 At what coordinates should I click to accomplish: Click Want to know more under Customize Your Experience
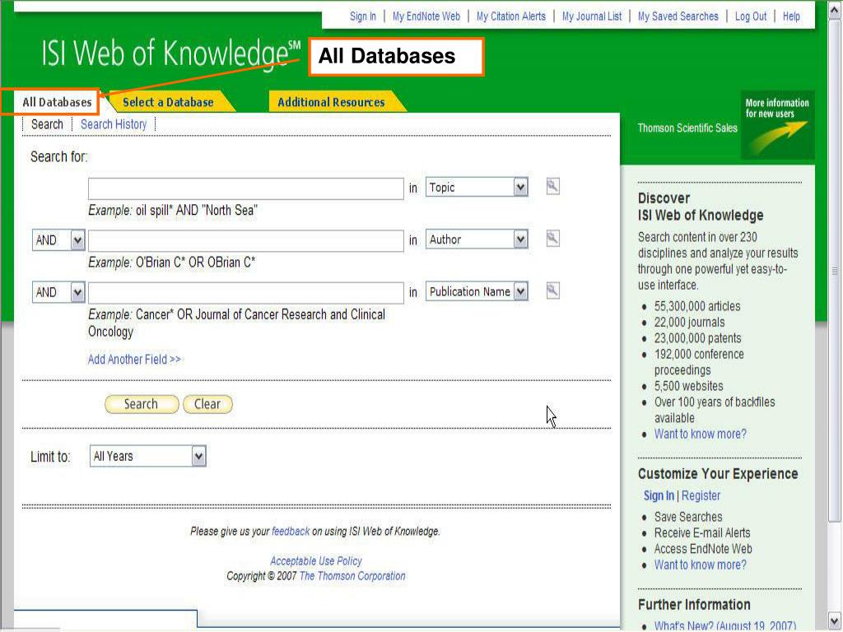pos(700,565)
